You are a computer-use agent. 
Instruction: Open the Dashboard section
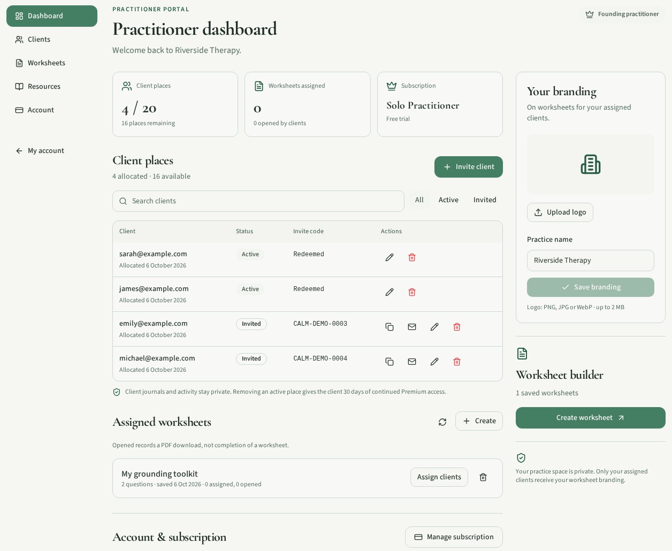[52, 16]
